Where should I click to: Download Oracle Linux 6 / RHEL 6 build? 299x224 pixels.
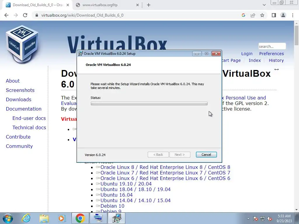[165, 178]
